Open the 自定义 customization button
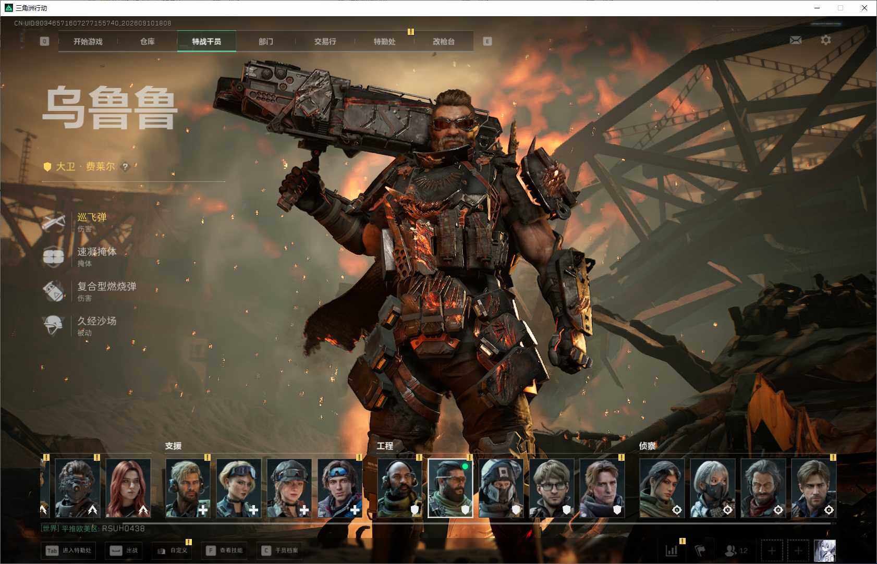The height and width of the screenshot is (564, 877). point(172,550)
